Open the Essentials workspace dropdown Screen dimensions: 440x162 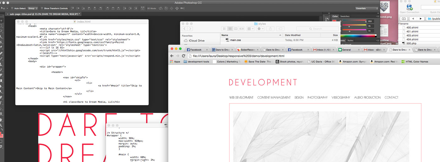pyautogui.click(x=366, y=8)
